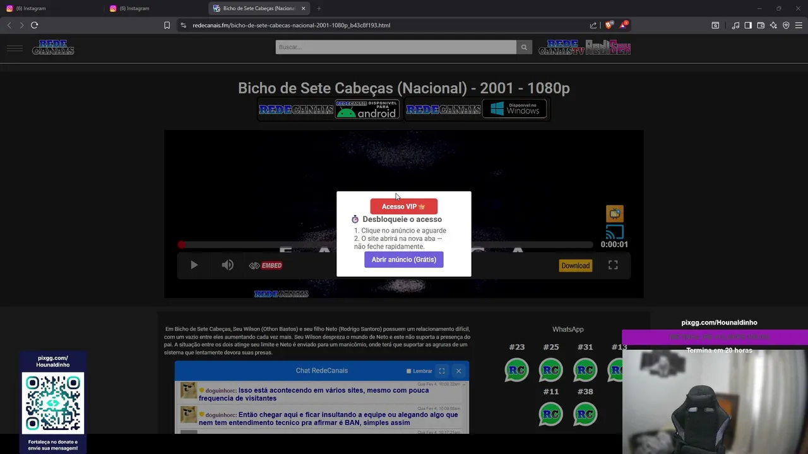The width and height of the screenshot is (808, 454).
Task: Click the page title Bicho de Sete Cabeças
Action: pyautogui.click(x=403, y=88)
